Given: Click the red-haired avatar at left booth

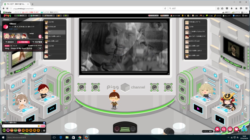Looking at the screenshot, I should 43,91.
